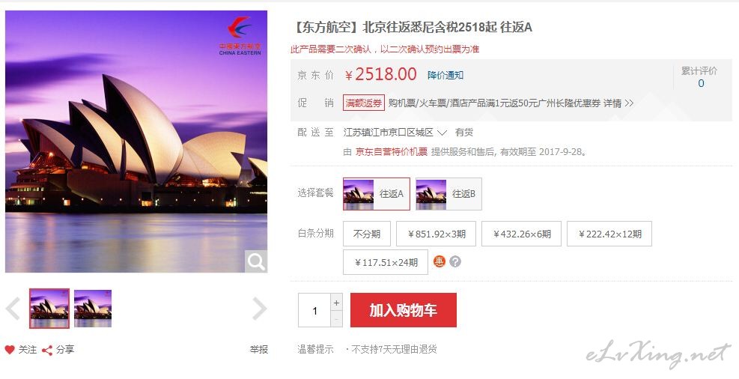Select the second product thumbnail
Screen dimensions: 739x379
coord(93,309)
